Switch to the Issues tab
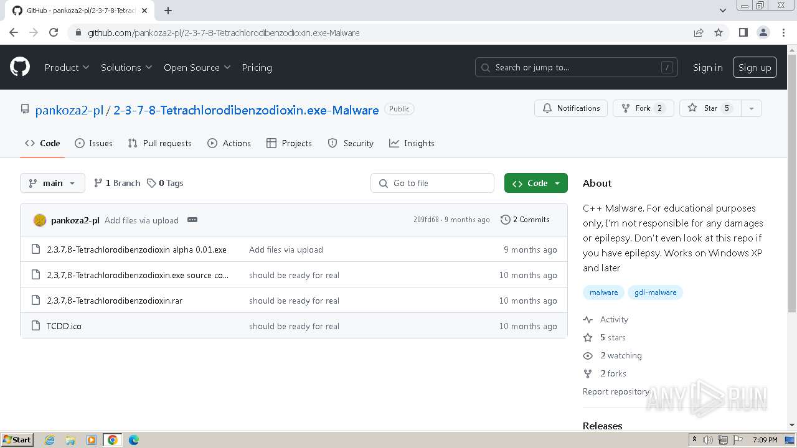This screenshot has width=797, height=448. coord(93,143)
